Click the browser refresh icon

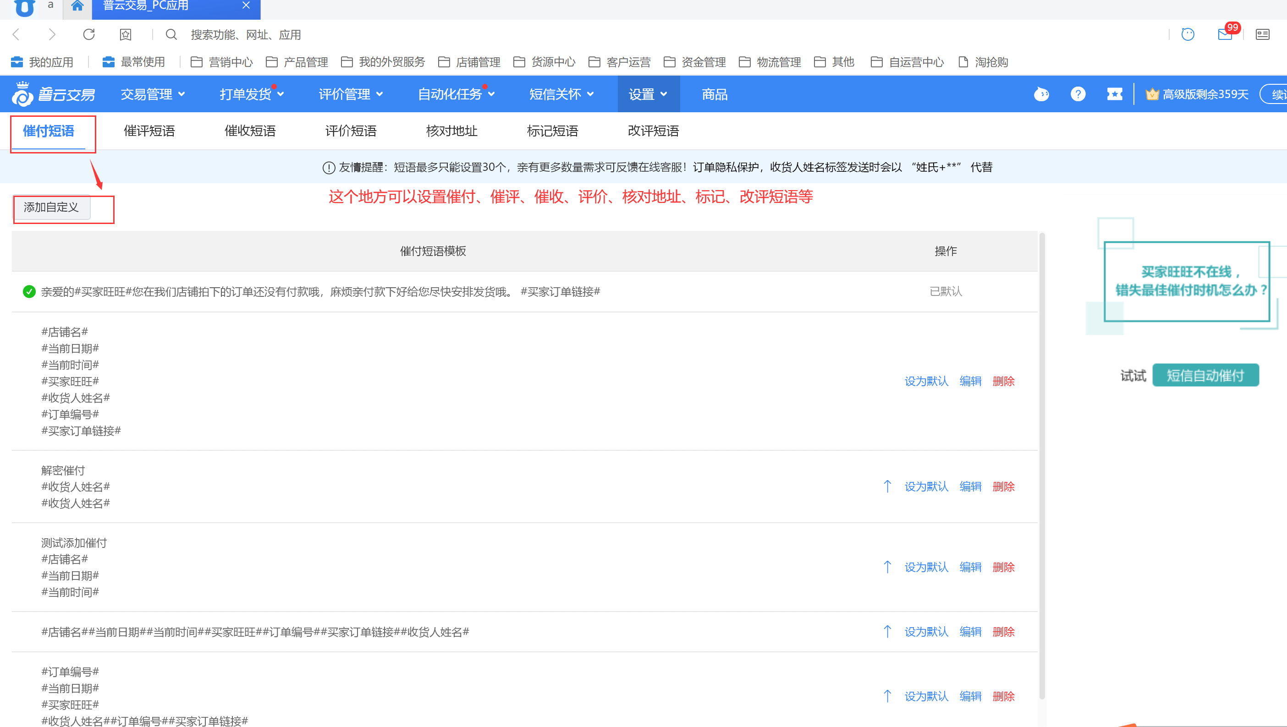coord(89,34)
